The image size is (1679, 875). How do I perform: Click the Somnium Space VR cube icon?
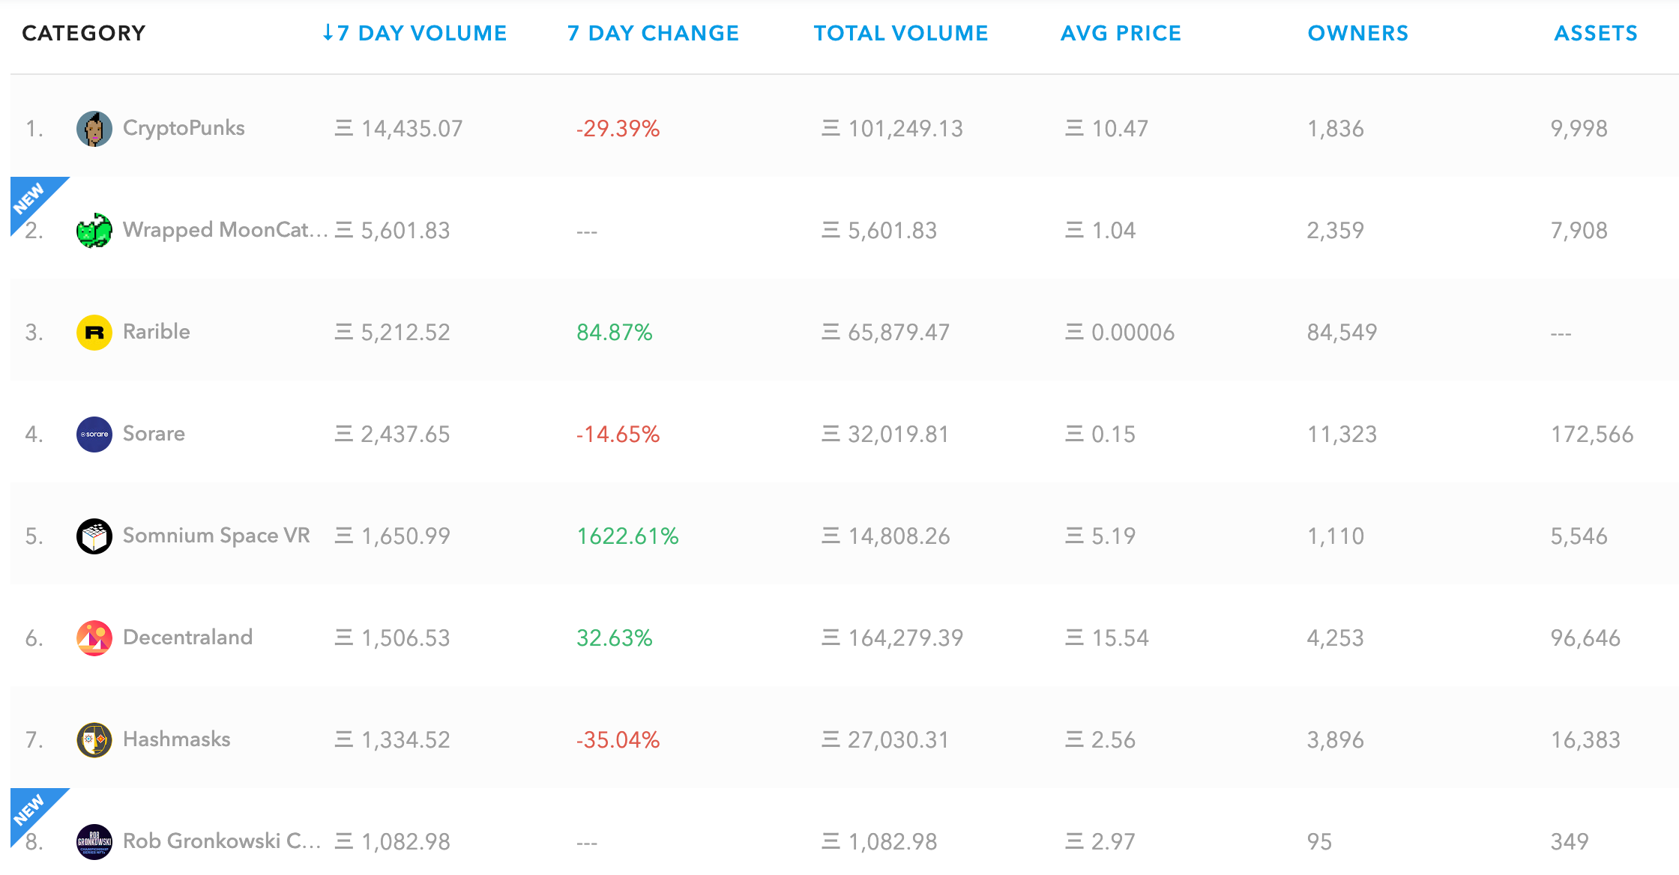[x=94, y=536]
